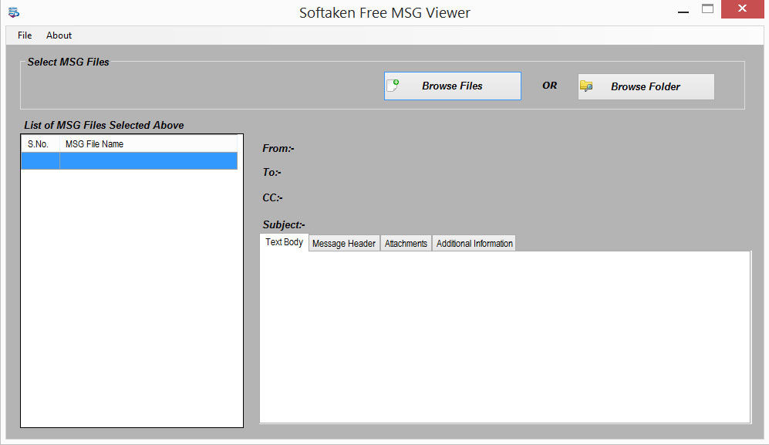Switch to the Text Body tab

(284, 242)
